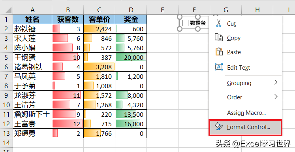Image resolution: width=295 pixels, height=152 pixels.
Task: Select row 14 header
Action: [6, 143]
